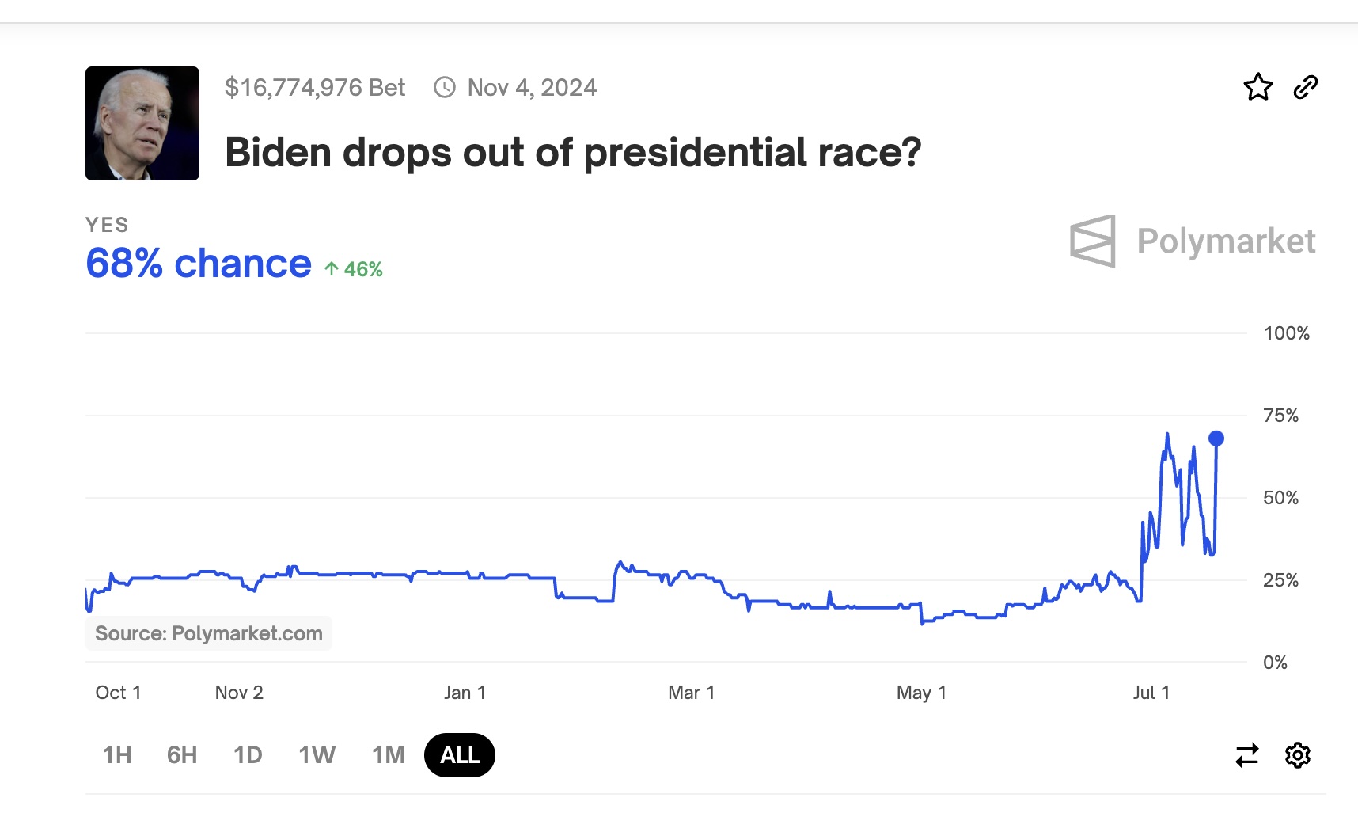1358x828 pixels.
Task: Switch chart to 6H range
Action: point(182,755)
